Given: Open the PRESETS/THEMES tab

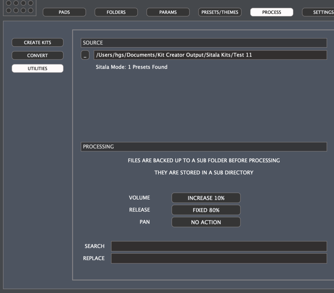Looking at the screenshot, I should [220, 12].
